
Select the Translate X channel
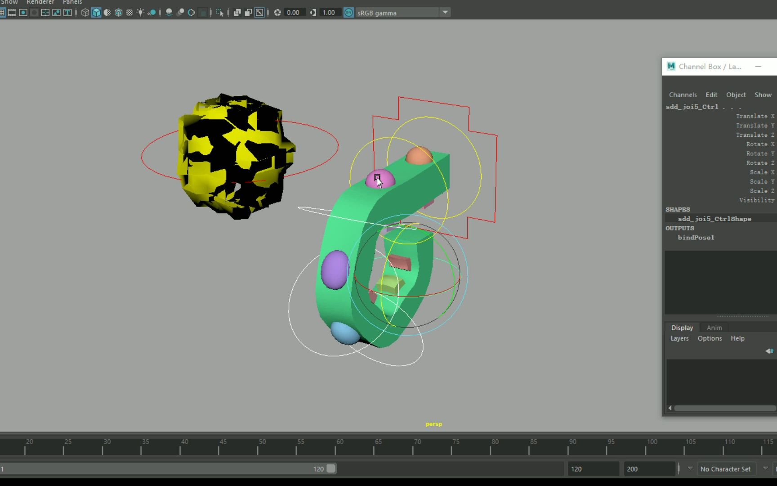click(755, 116)
